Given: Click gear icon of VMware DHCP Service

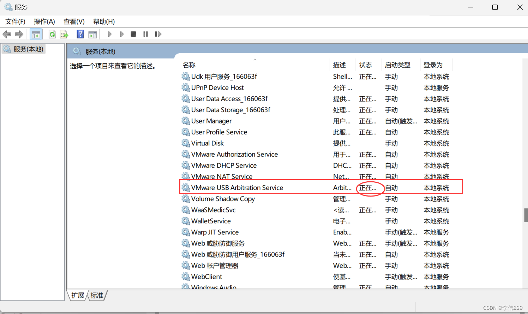Looking at the screenshot, I should pyautogui.click(x=186, y=165).
